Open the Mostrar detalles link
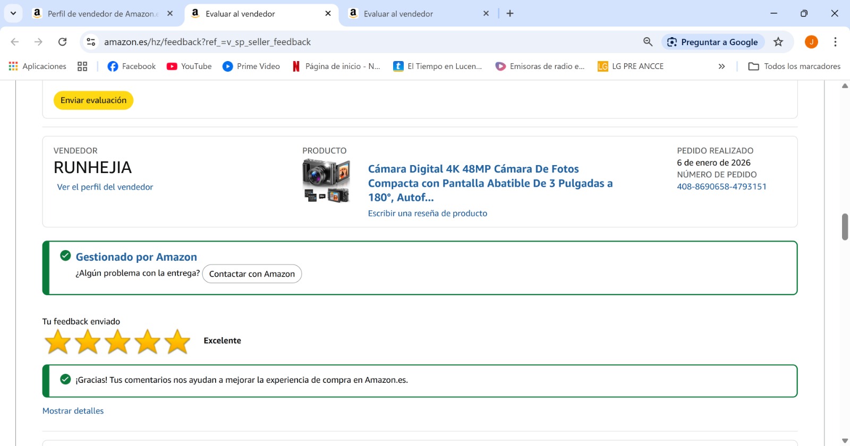Viewport: 850px width, 446px height. pos(73,411)
